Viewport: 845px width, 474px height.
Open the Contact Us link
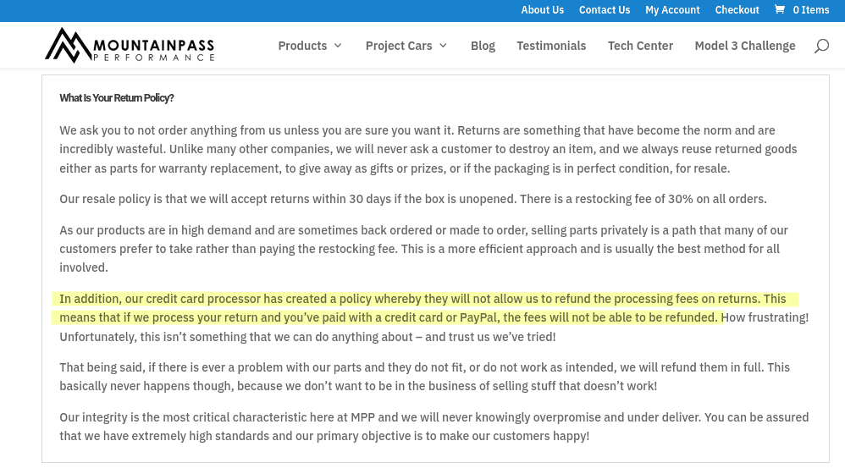(x=604, y=9)
